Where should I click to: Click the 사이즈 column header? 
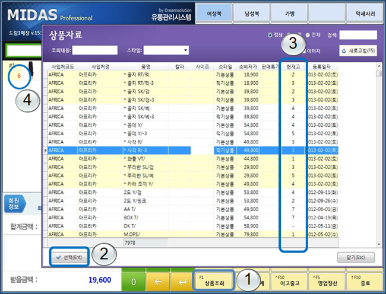click(x=203, y=66)
